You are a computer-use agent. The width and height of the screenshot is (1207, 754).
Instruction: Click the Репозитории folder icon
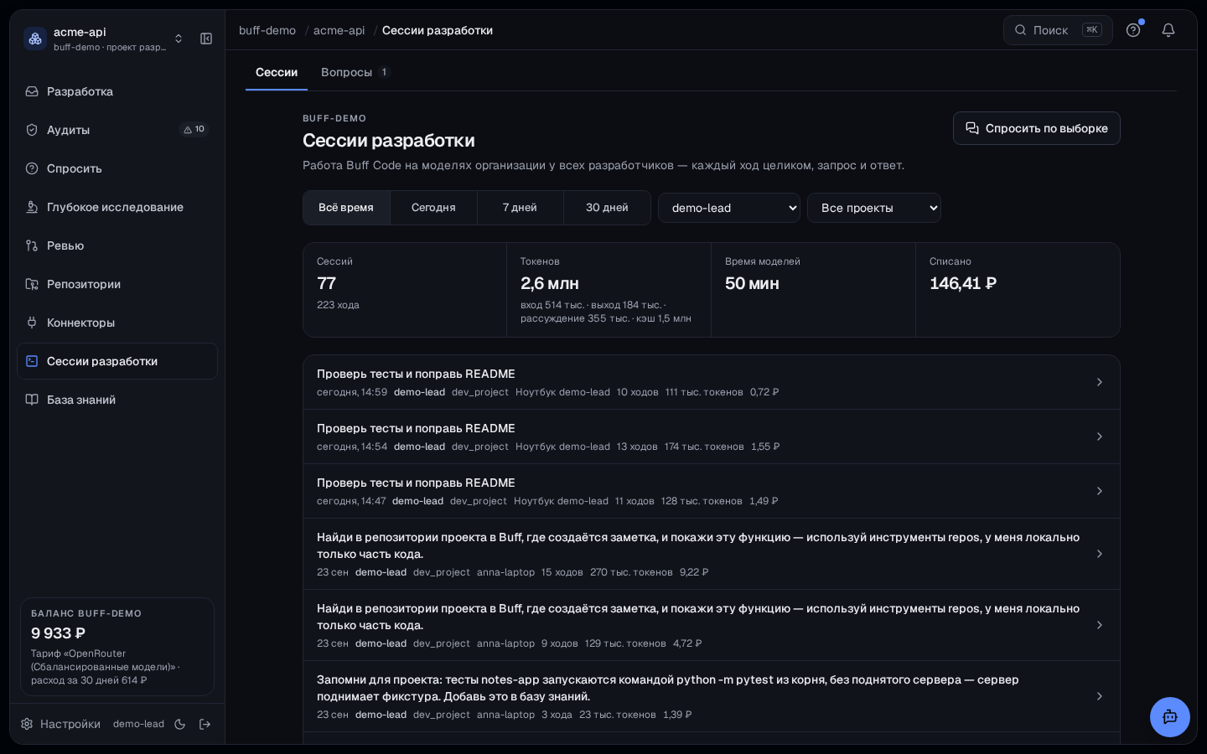[32, 284]
